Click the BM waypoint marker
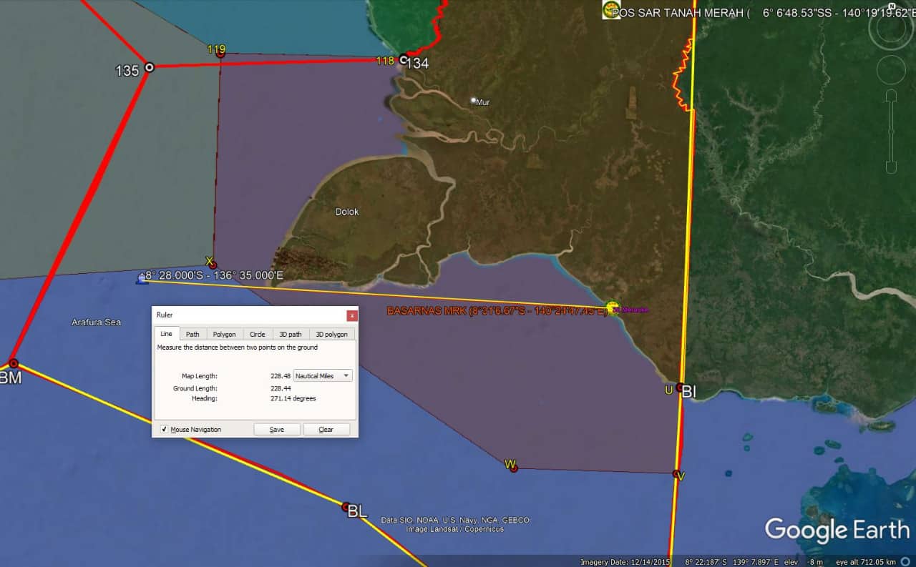This screenshot has width=916, height=567. point(13,363)
